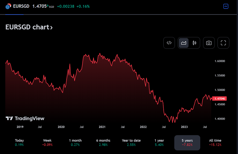Click the chart icon at top right
The width and height of the screenshot is (238, 154).
226,6
